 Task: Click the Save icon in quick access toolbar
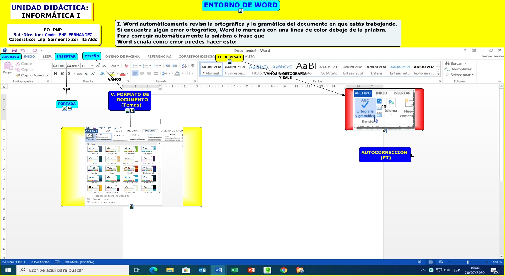pyautogui.click(x=14, y=50)
